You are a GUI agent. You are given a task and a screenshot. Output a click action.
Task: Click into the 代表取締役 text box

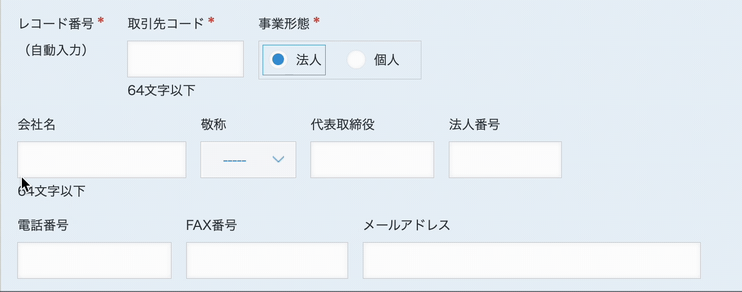(x=372, y=160)
